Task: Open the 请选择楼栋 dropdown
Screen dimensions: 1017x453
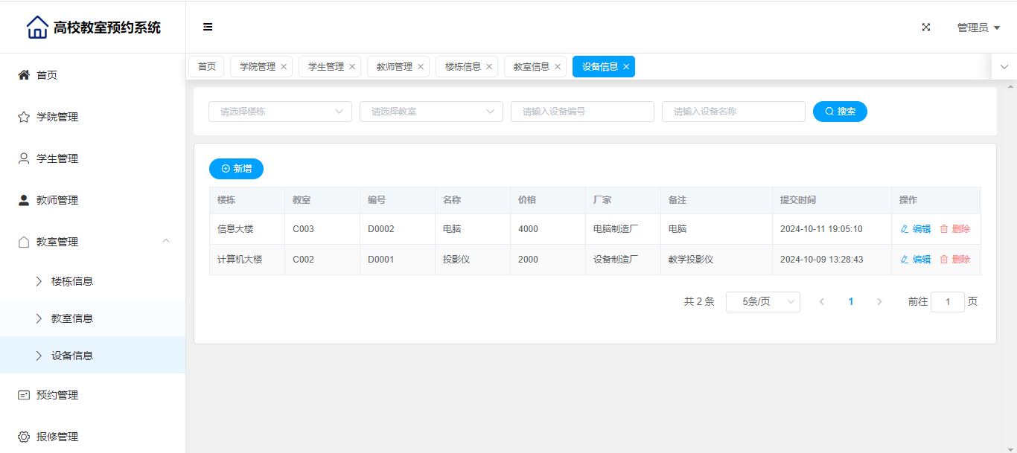Action: [x=280, y=112]
